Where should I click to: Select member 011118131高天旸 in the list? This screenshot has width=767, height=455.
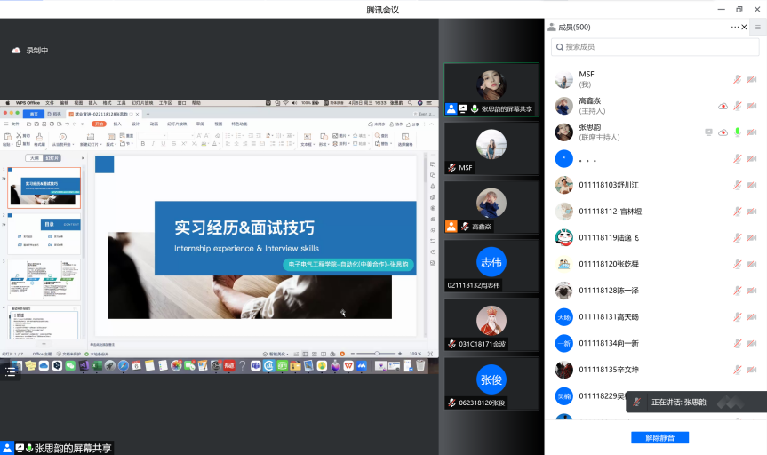pos(608,317)
